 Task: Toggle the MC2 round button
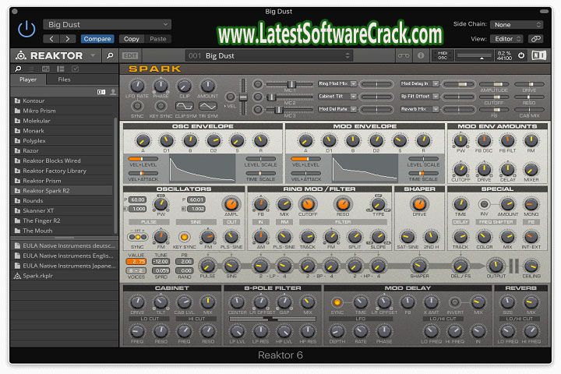258,97
